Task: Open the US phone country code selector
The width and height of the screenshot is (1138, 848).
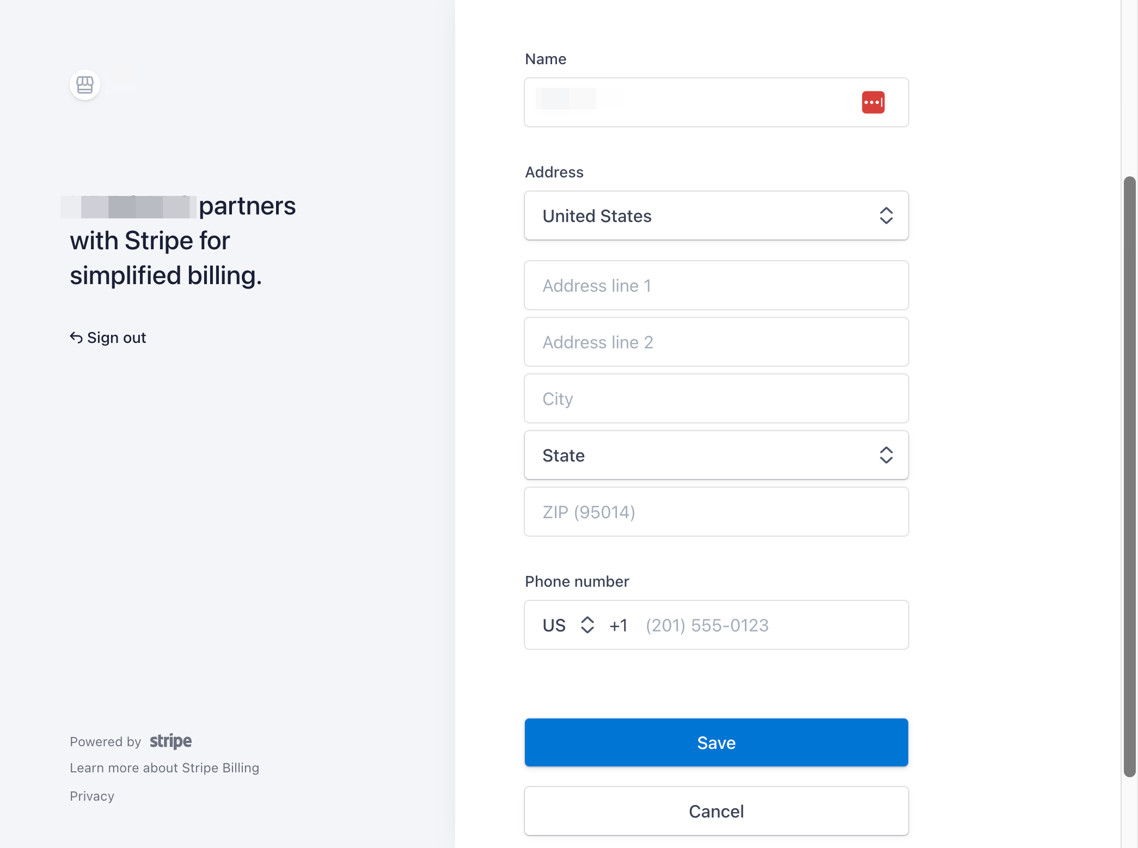Action: tap(568, 625)
